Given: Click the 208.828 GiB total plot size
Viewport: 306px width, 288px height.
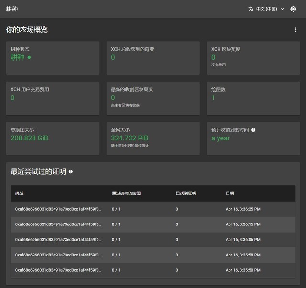Looking at the screenshot, I should click(30, 138).
